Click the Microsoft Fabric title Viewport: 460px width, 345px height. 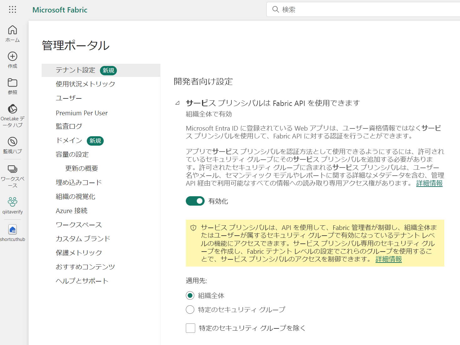[60, 10]
